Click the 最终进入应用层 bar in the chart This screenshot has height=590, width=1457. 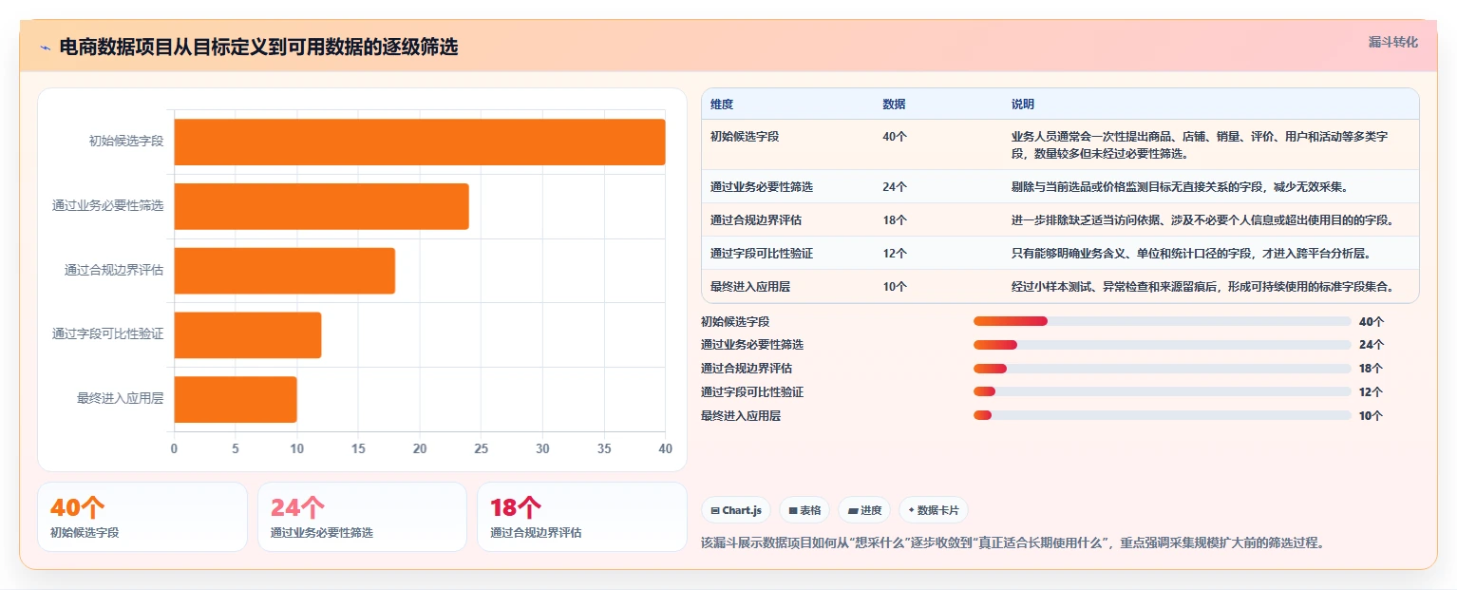[236, 400]
